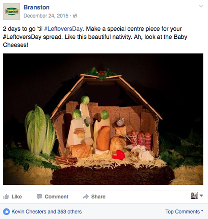Click the small user avatar picture

pos(194,195)
